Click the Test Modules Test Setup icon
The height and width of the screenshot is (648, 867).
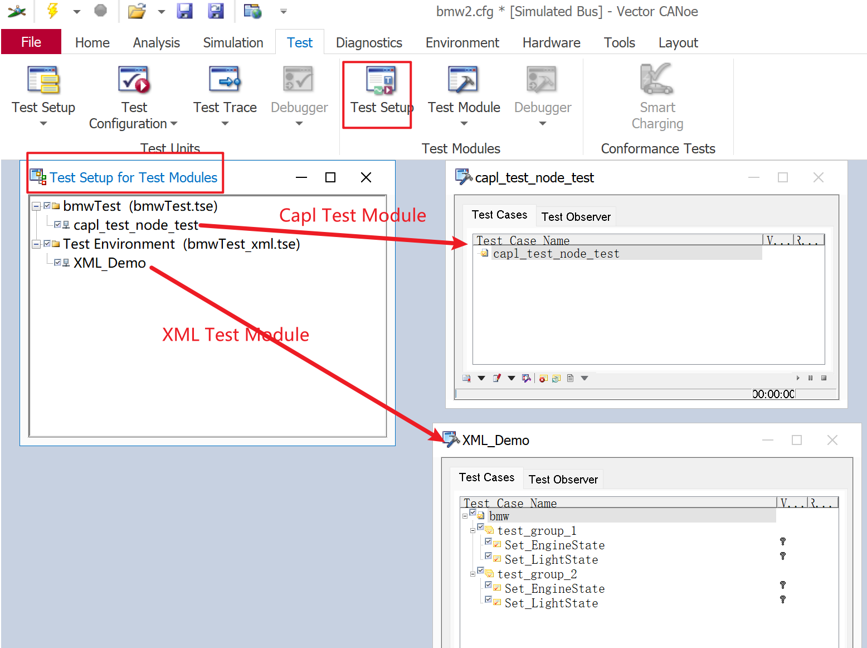pos(381,80)
